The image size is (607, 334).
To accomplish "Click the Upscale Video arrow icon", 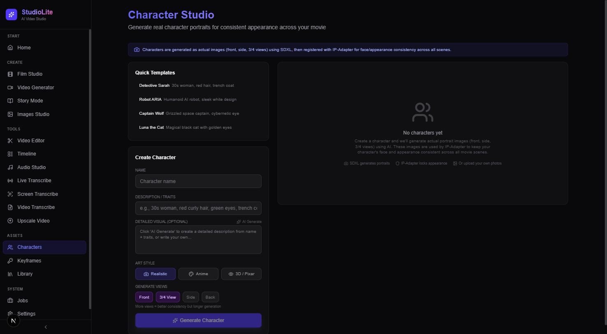I will pyautogui.click(x=10, y=221).
